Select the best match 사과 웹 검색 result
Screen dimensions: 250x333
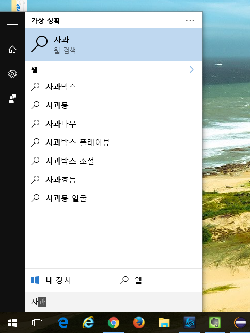[114, 45]
